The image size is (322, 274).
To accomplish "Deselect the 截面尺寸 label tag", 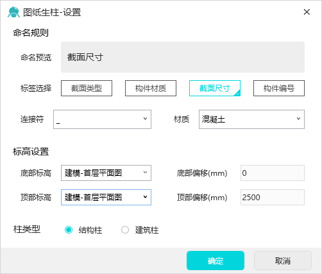I will pyautogui.click(x=215, y=88).
